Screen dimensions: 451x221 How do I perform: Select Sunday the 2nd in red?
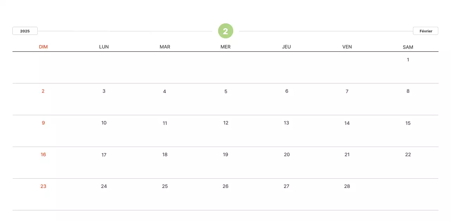tap(43, 91)
